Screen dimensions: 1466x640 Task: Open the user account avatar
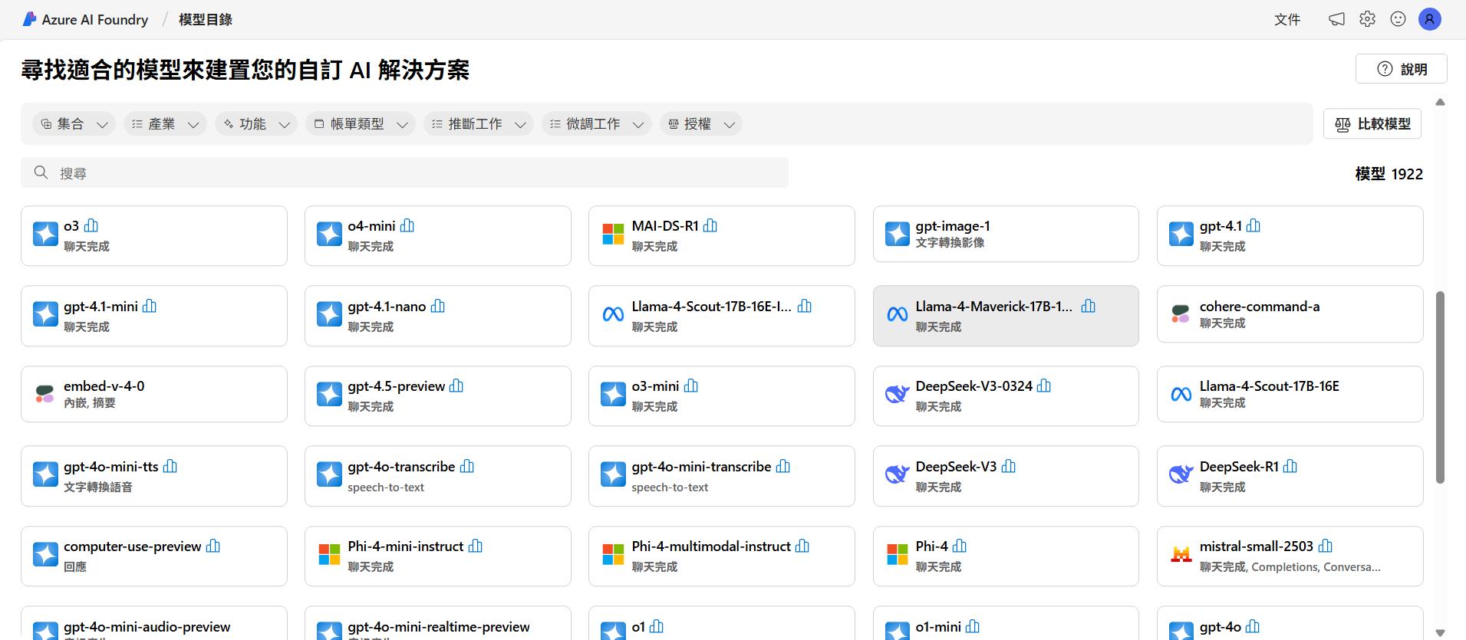pos(1429,19)
